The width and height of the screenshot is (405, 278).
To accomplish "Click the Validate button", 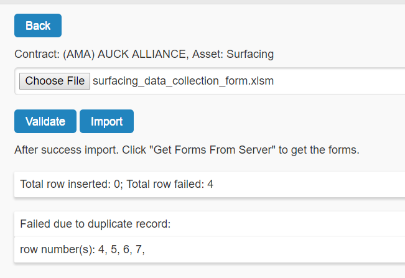I will tap(45, 121).
